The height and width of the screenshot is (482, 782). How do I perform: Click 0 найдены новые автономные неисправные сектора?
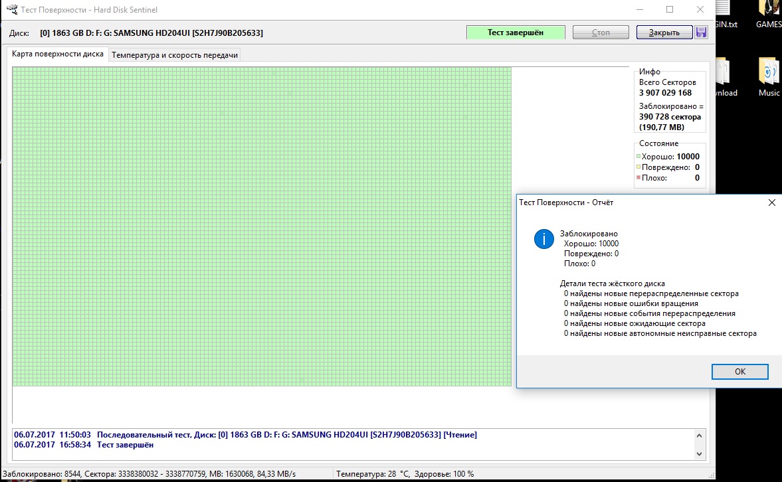pos(660,333)
